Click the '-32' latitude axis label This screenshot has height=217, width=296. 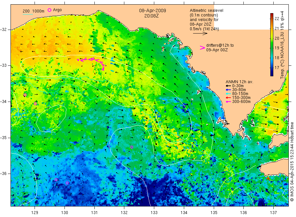4,30
